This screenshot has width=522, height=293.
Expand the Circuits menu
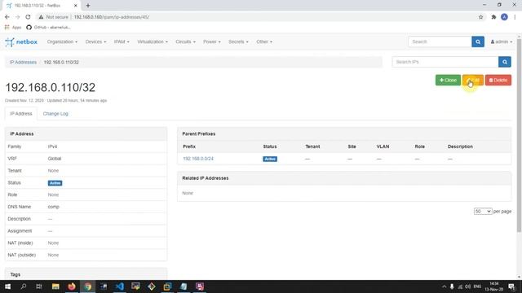185,42
